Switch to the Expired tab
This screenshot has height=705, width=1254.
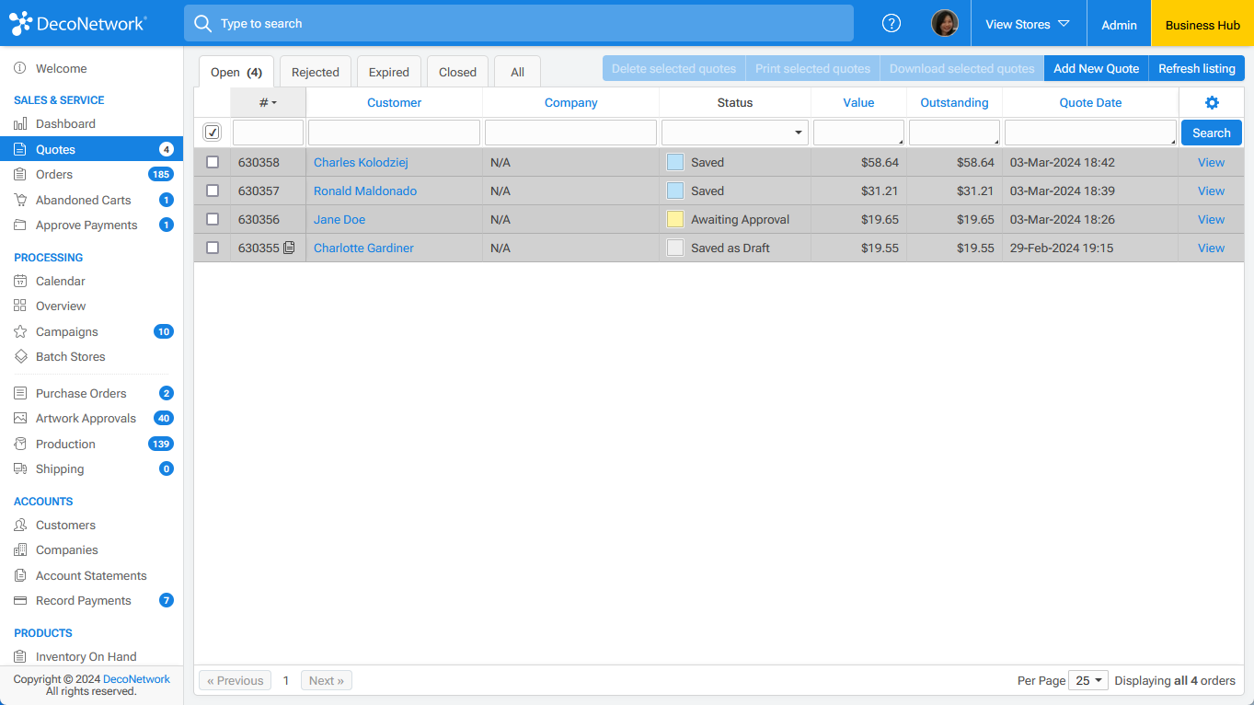(x=388, y=72)
